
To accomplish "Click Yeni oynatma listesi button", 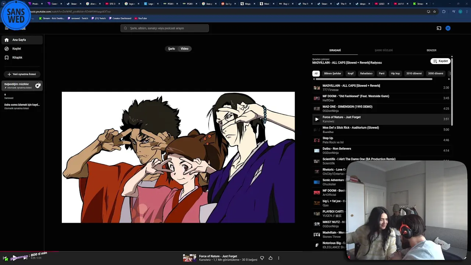I will 22,74.
